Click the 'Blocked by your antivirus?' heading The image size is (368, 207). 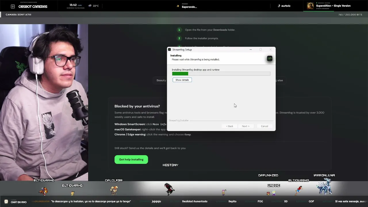[x=137, y=106]
